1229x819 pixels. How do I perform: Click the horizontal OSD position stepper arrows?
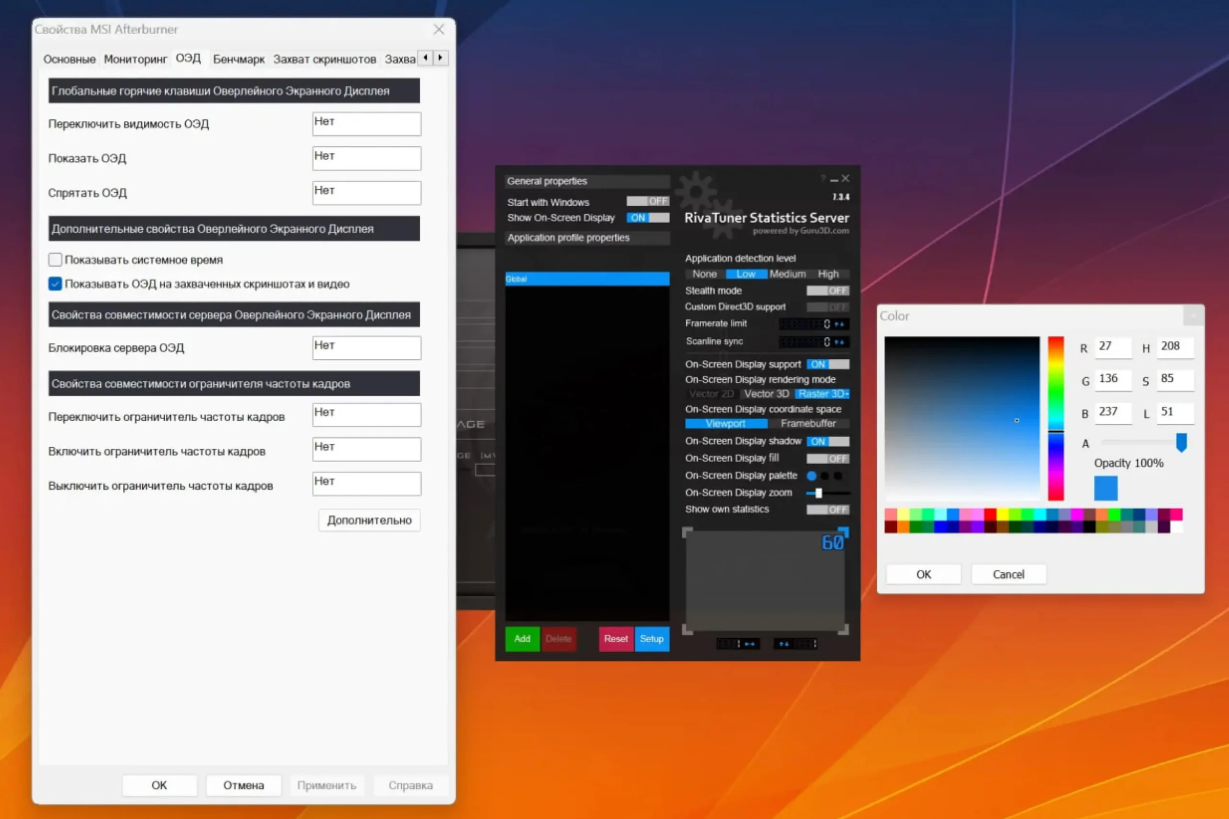(749, 644)
